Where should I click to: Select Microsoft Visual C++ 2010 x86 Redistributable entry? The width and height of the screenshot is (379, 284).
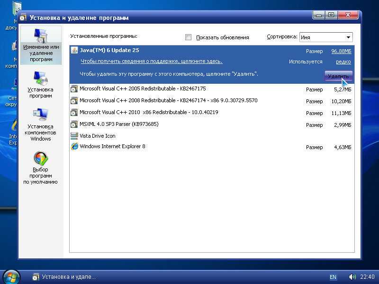coord(212,113)
